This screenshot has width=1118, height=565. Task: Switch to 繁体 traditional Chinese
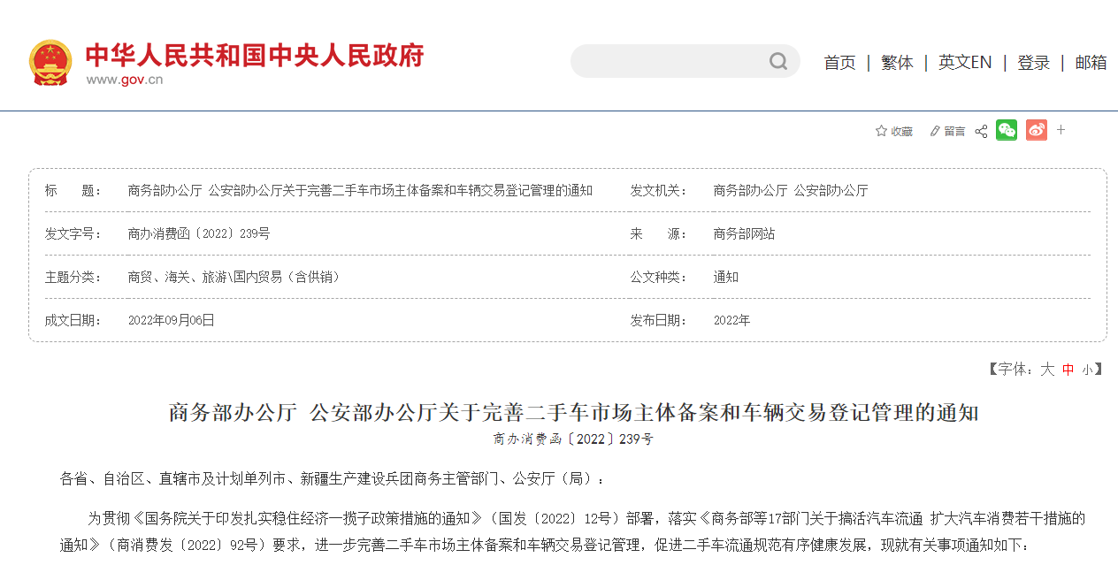coord(897,63)
